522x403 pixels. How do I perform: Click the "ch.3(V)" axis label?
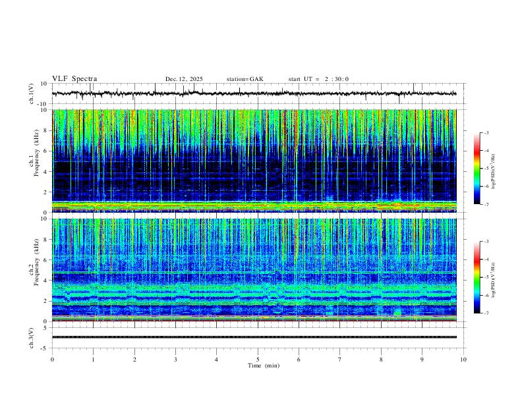tap(32, 338)
